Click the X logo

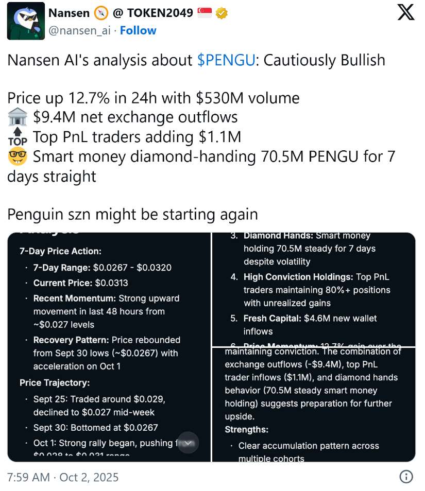click(406, 13)
